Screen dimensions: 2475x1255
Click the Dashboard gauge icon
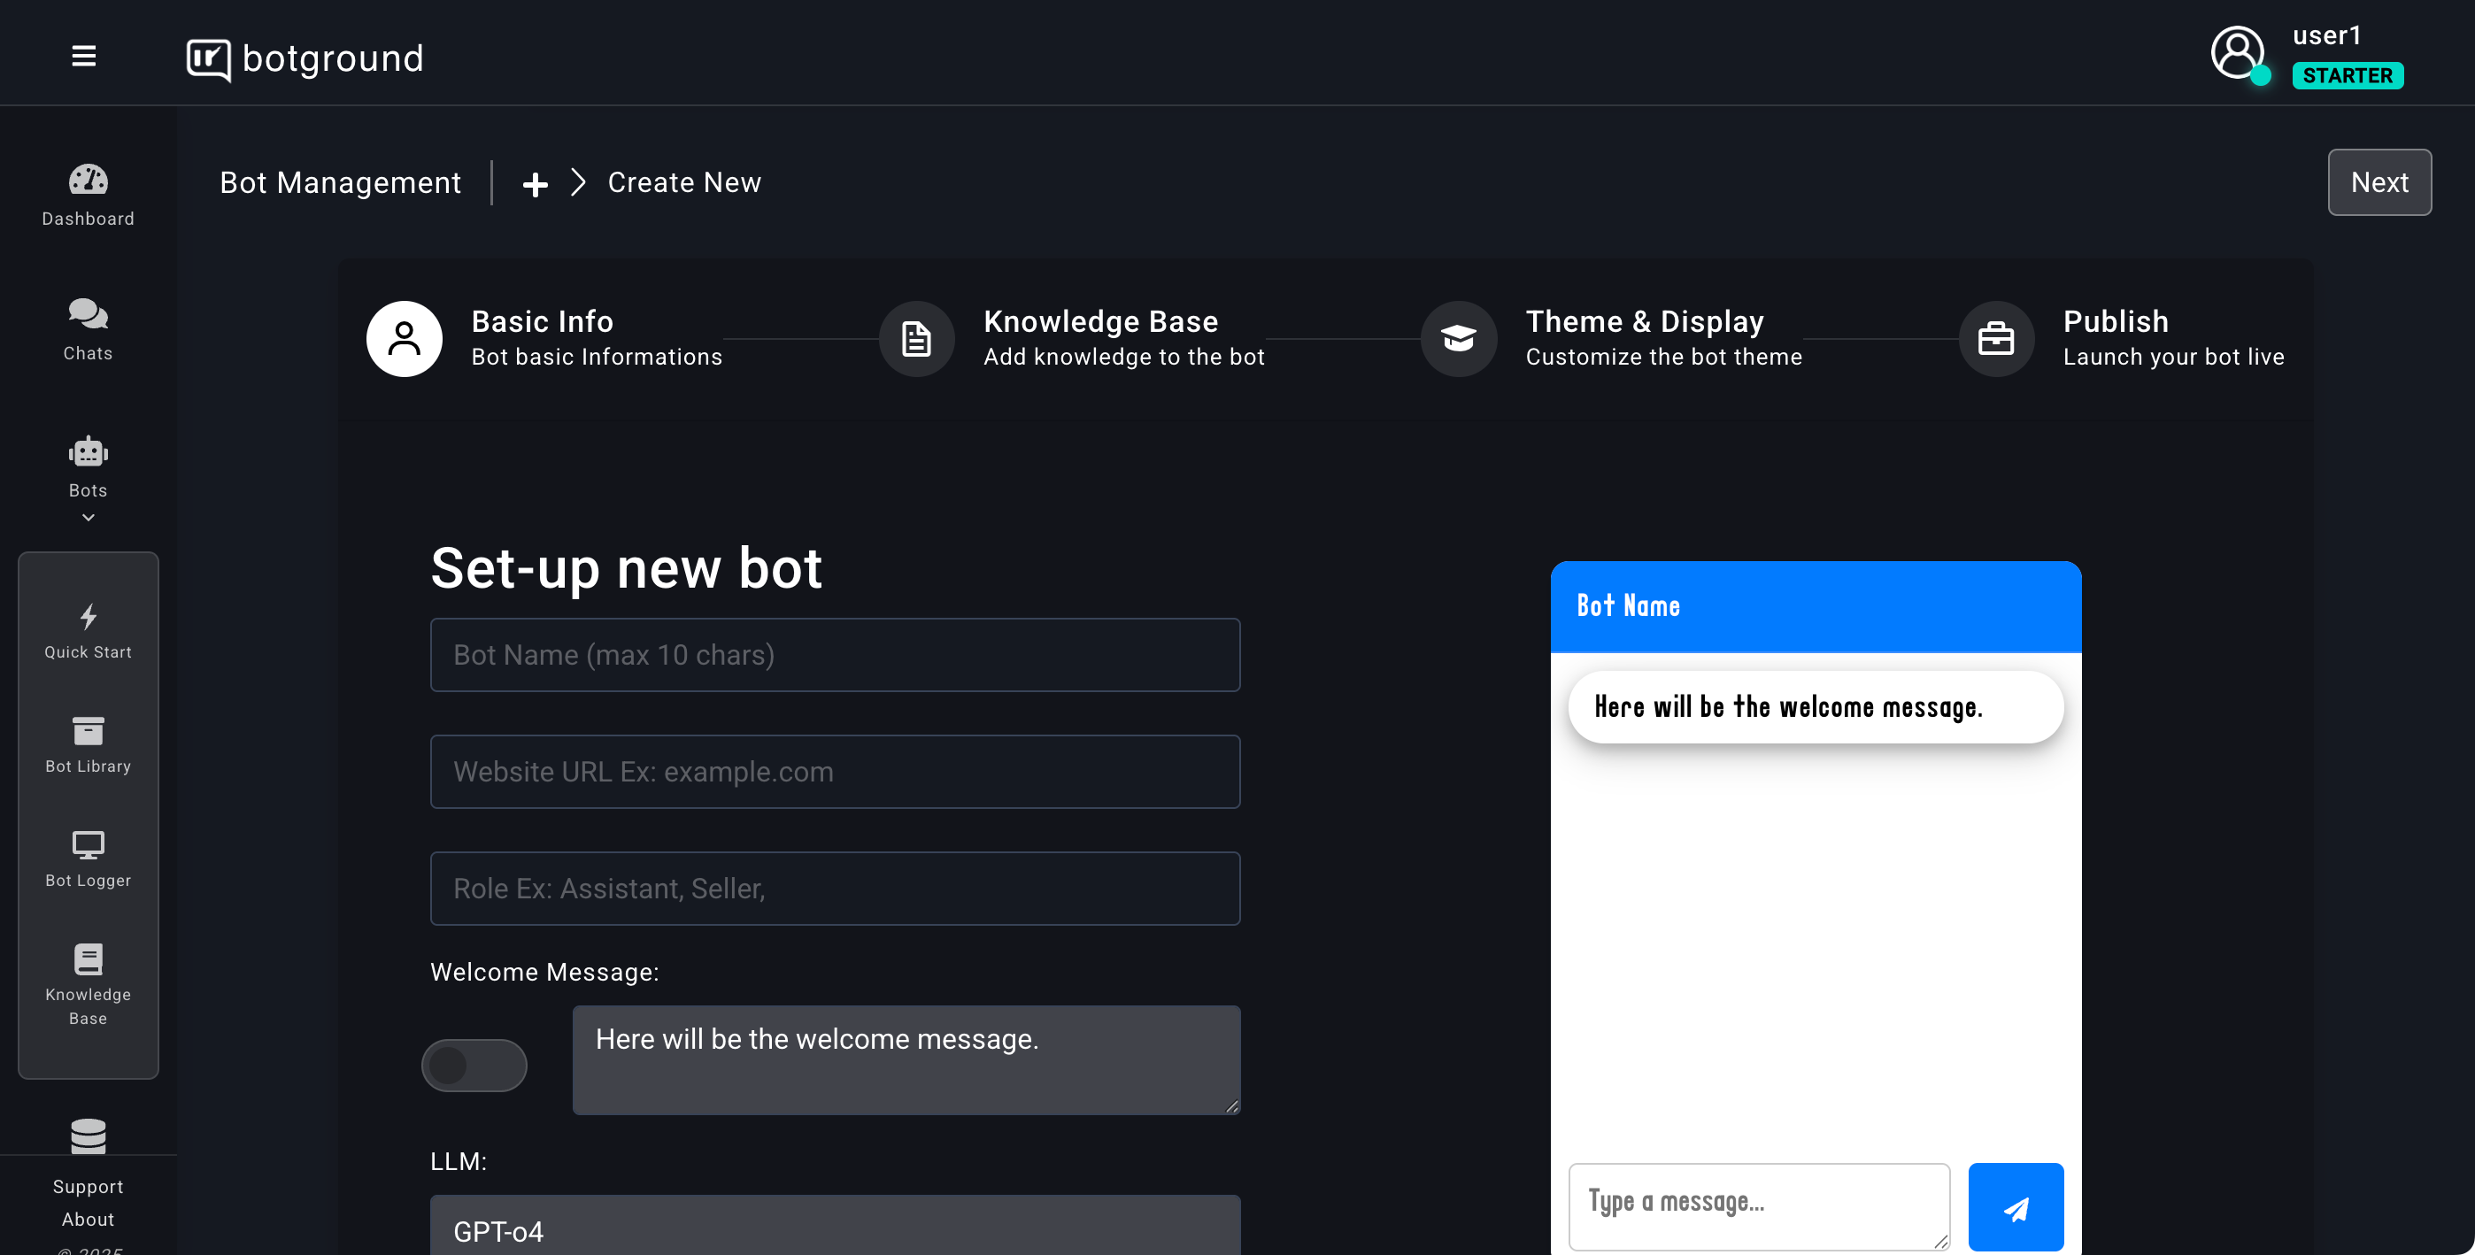(88, 180)
